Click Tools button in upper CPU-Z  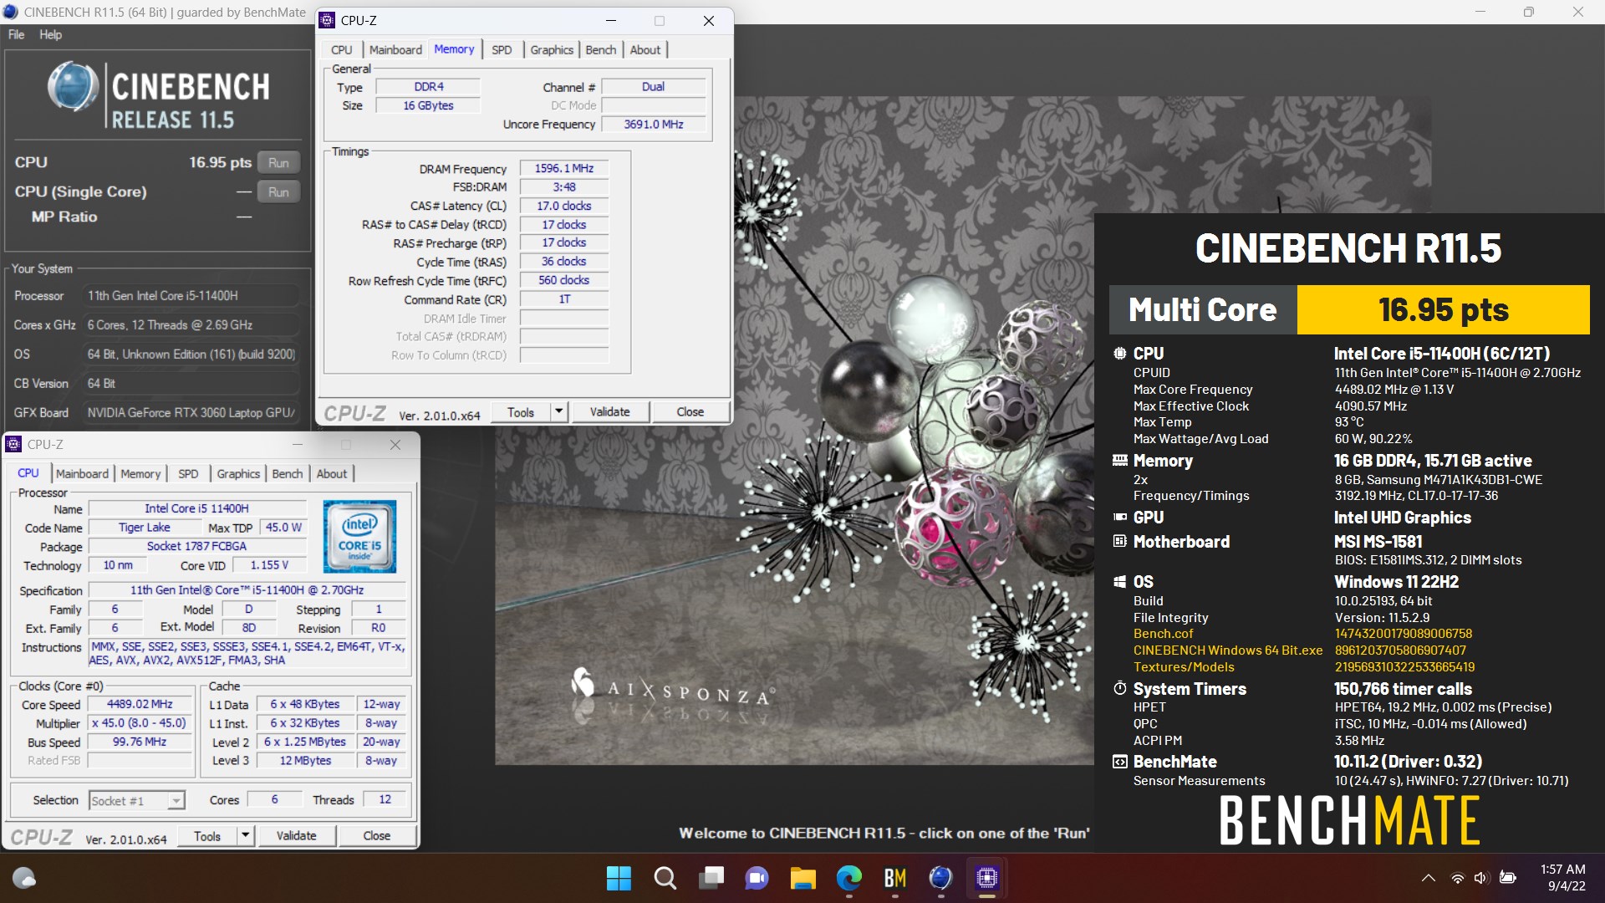tap(521, 412)
